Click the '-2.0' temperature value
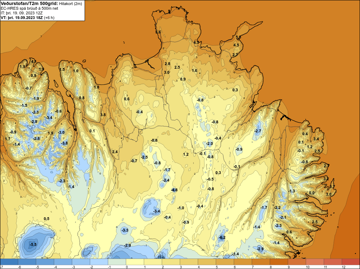Image resolution: width=360 pixels, height=269 pixels. 210,143
